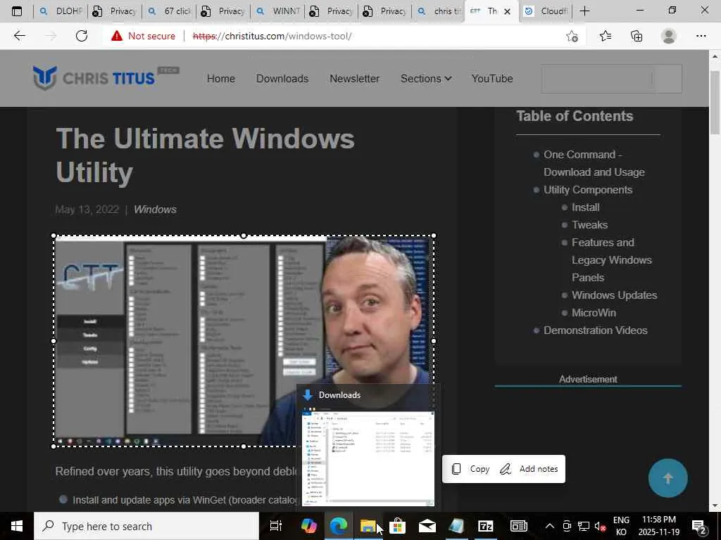Screen dimensions: 721x540
Task: Jump to the Tweaks contents entry
Action: pyautogui.click(x=589, y=224)
